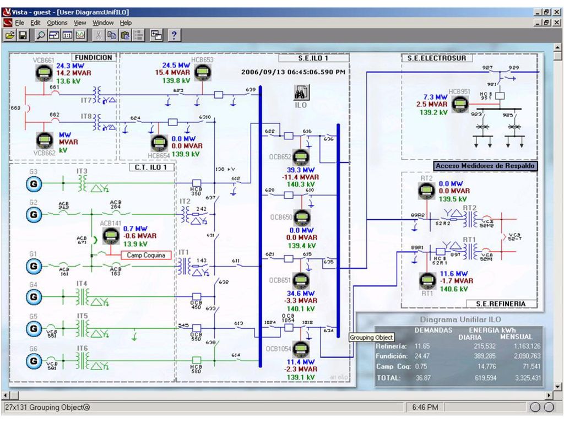Click the 34.6 MW reading
Image resolution: width=564 pixels, height=423 pixels.
point(301,294)
